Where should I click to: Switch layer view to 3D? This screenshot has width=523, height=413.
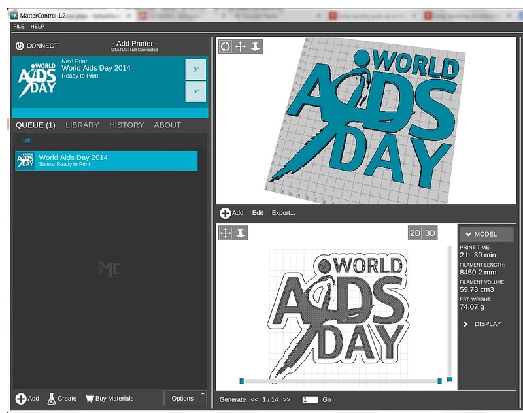tap(430, 233)
